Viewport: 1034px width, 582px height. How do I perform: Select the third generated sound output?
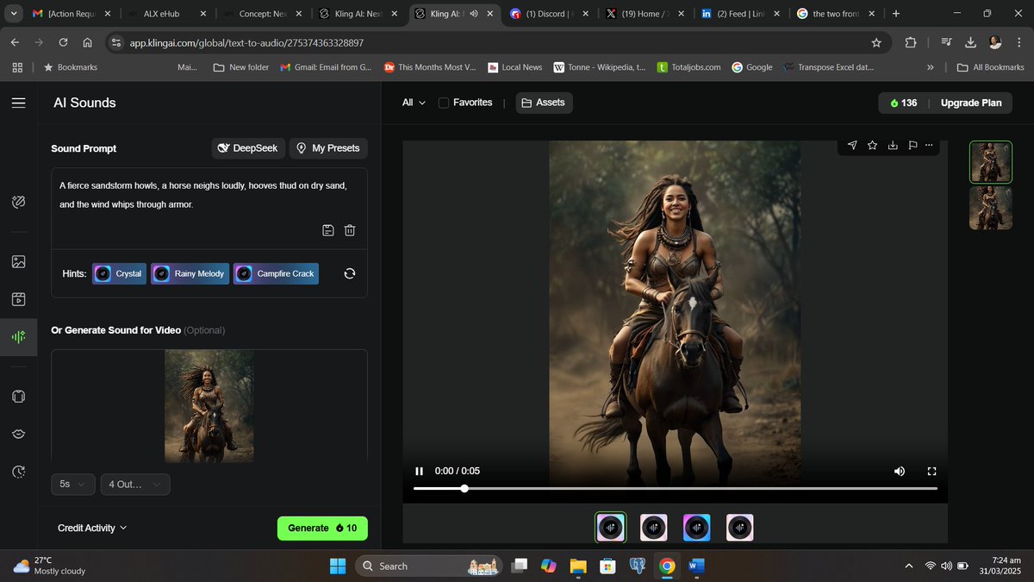coord(697,528)
